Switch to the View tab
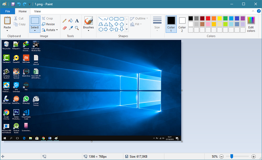 [x=38, y=11]
